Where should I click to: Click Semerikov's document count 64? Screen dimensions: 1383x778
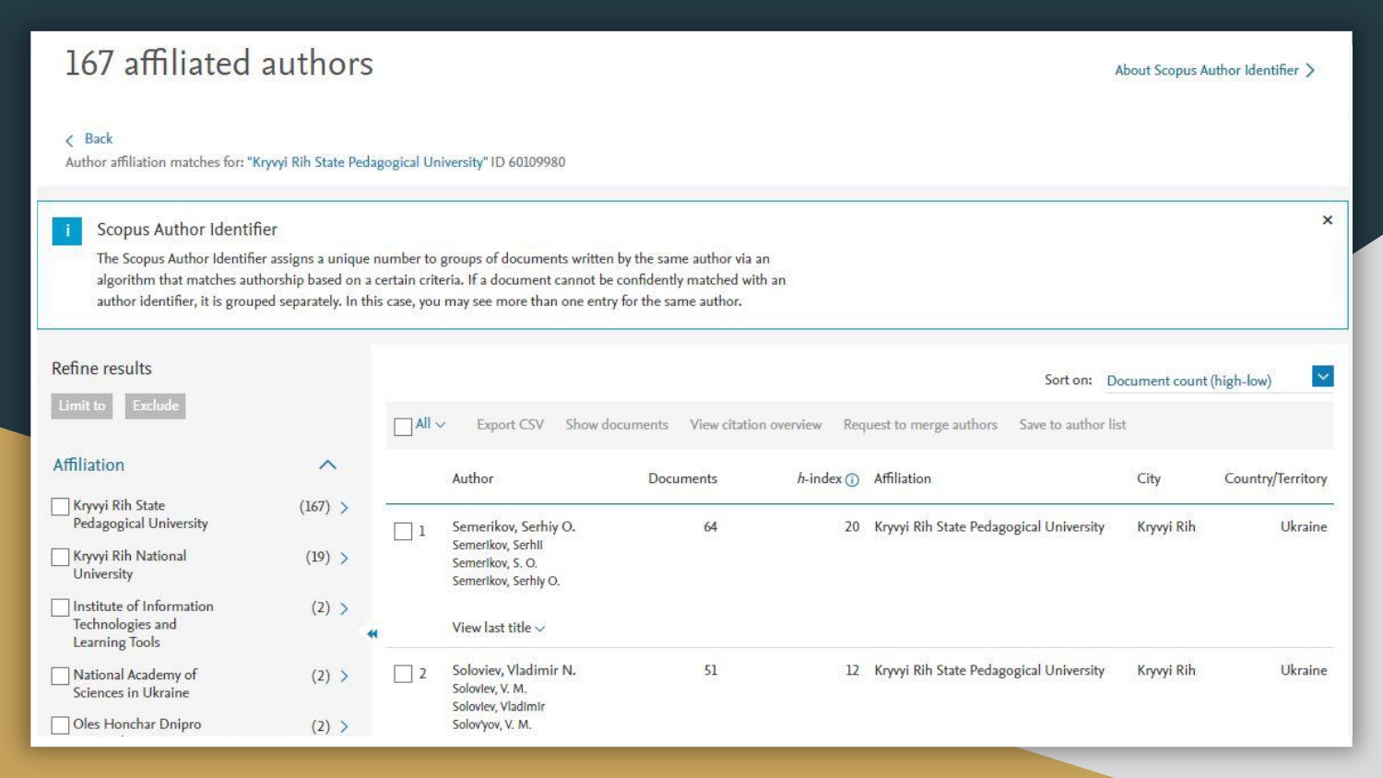pyautogui.click(x=710, y=526)
